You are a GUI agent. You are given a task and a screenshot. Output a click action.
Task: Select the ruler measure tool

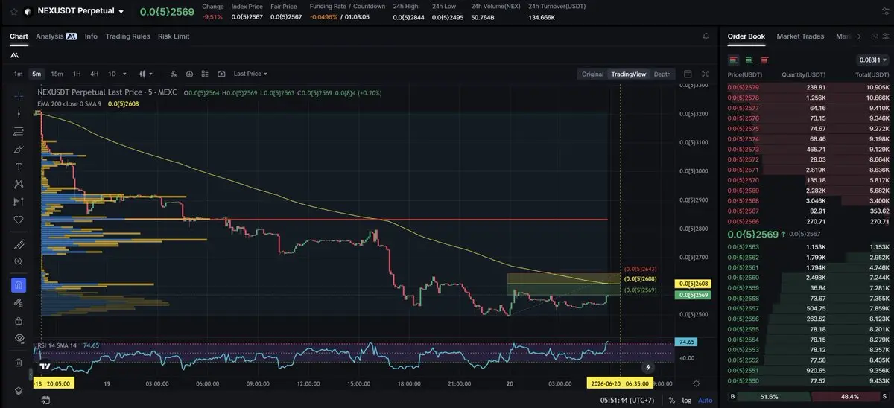pyautogui.click(x=19, y=244)
